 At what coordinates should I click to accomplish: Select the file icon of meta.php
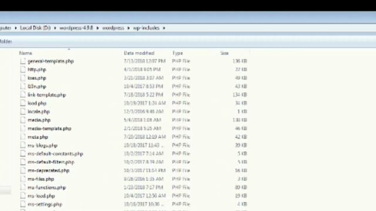coord(23,137)
